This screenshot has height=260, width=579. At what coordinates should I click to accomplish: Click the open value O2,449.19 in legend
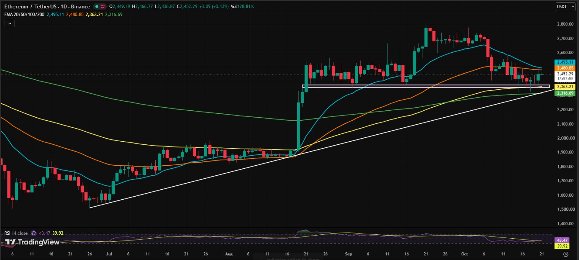click(x=119, y=6)
